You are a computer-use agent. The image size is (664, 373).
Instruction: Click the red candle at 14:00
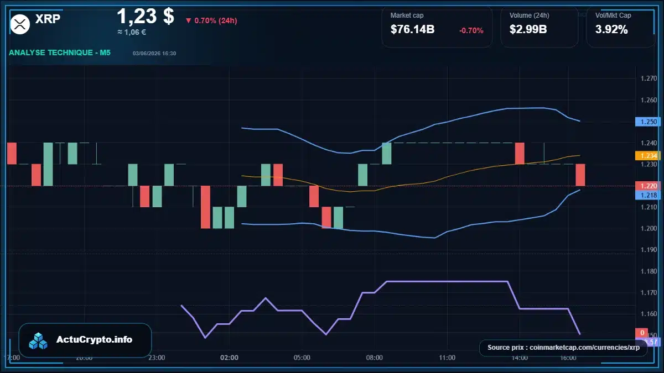click(520, 153)
